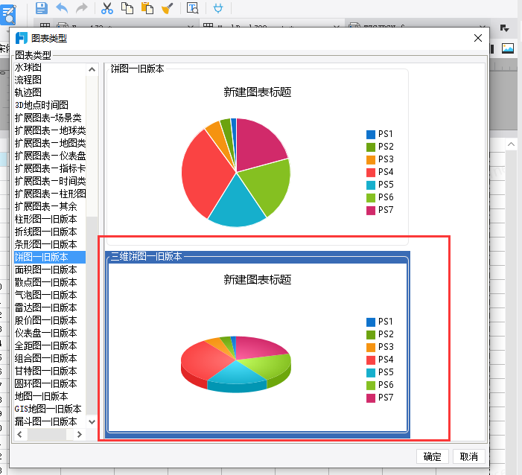This screenshot has height=475, width=522.
Task: Click the Redo arrow icon
Action: click(82, 7)
